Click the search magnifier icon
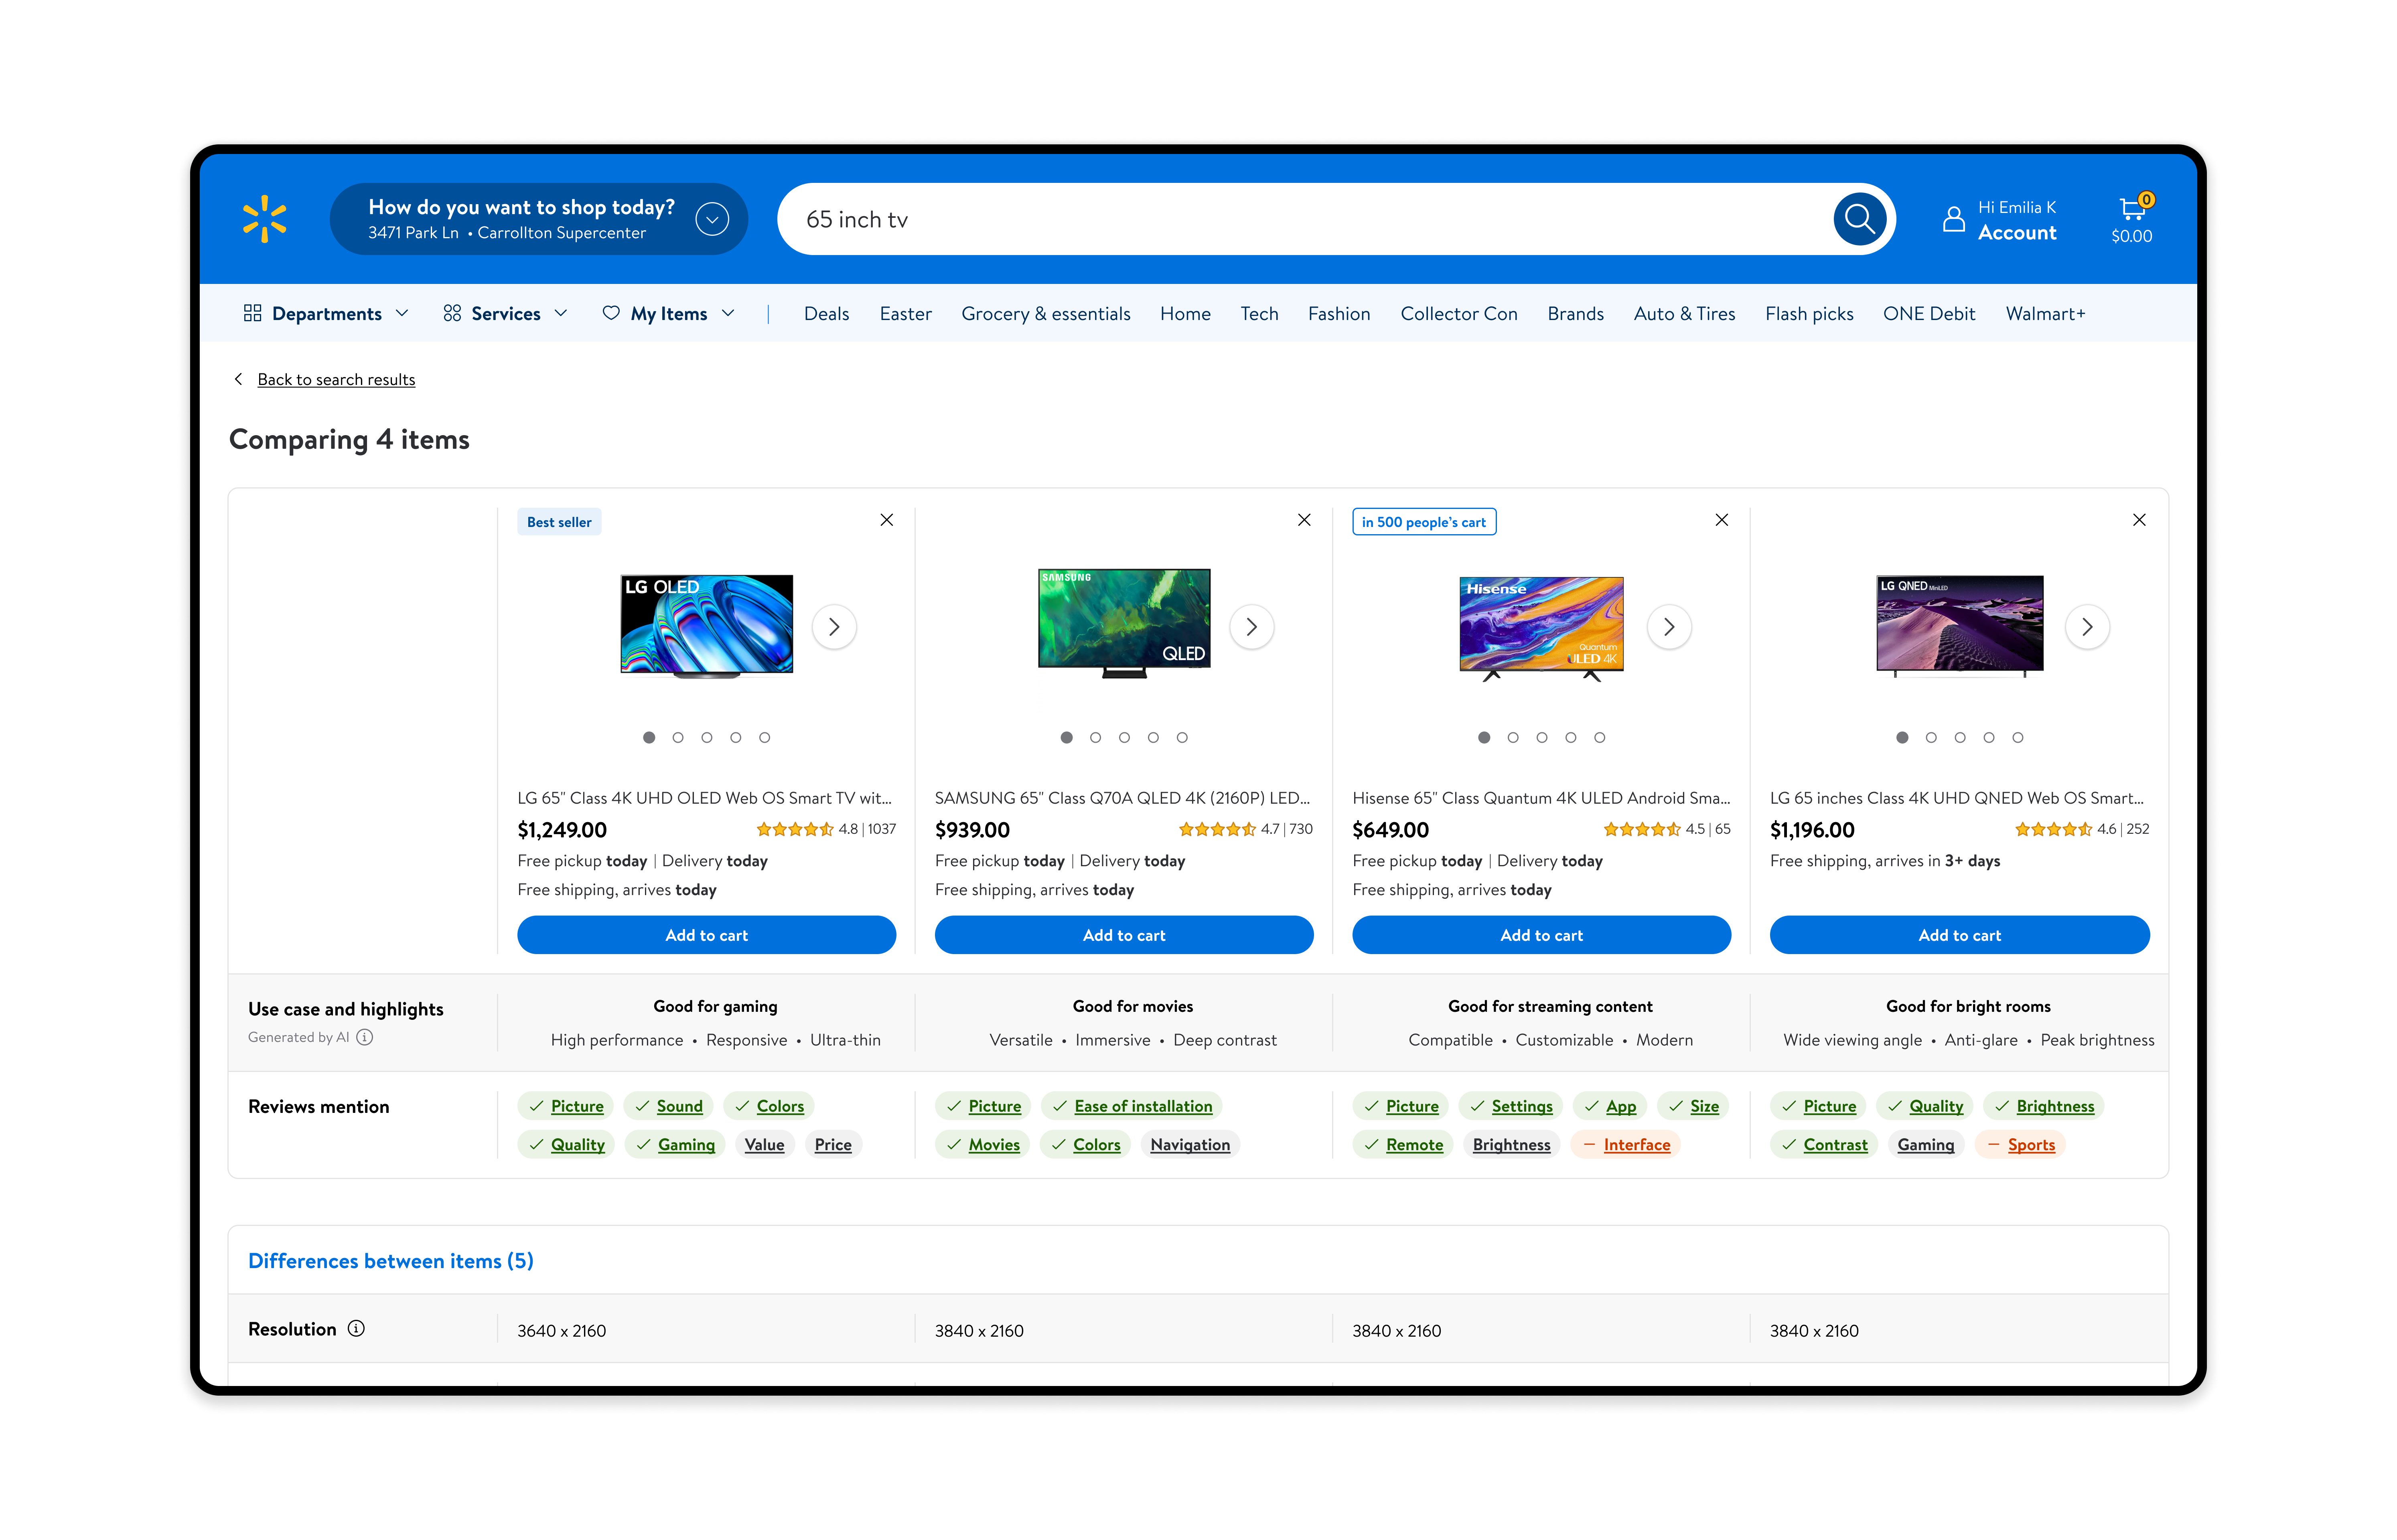 coord(1859,219)
